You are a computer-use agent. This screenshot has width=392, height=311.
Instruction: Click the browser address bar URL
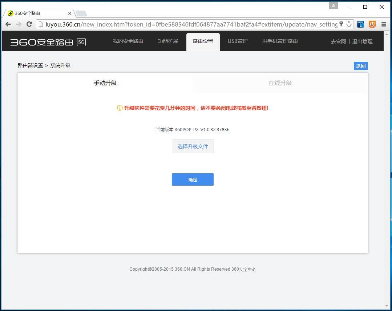point(191,24)
